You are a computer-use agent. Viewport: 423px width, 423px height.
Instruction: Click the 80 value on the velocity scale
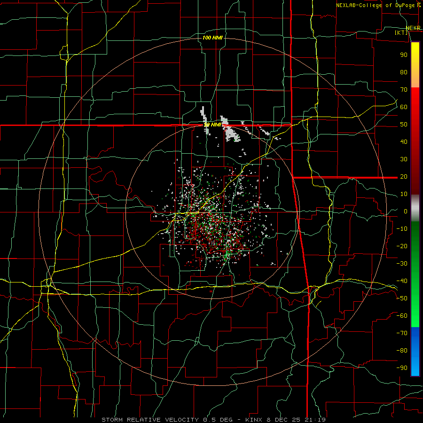(404, 72)
